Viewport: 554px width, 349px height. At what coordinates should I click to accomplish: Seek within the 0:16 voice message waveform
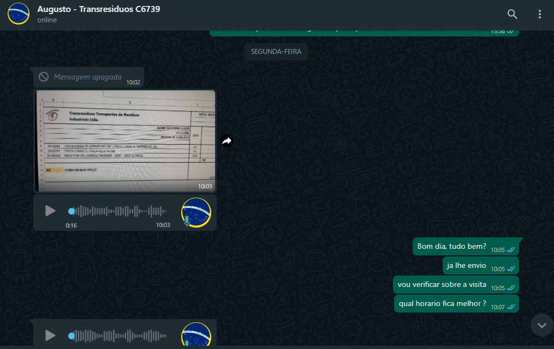tap(120, 211)
